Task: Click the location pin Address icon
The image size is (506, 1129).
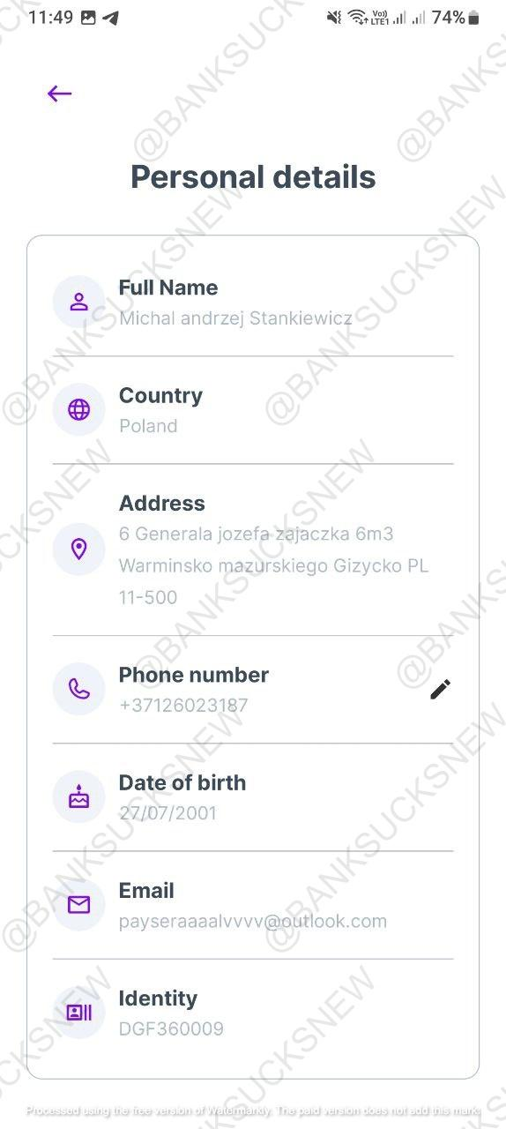Action: (79, 550)
